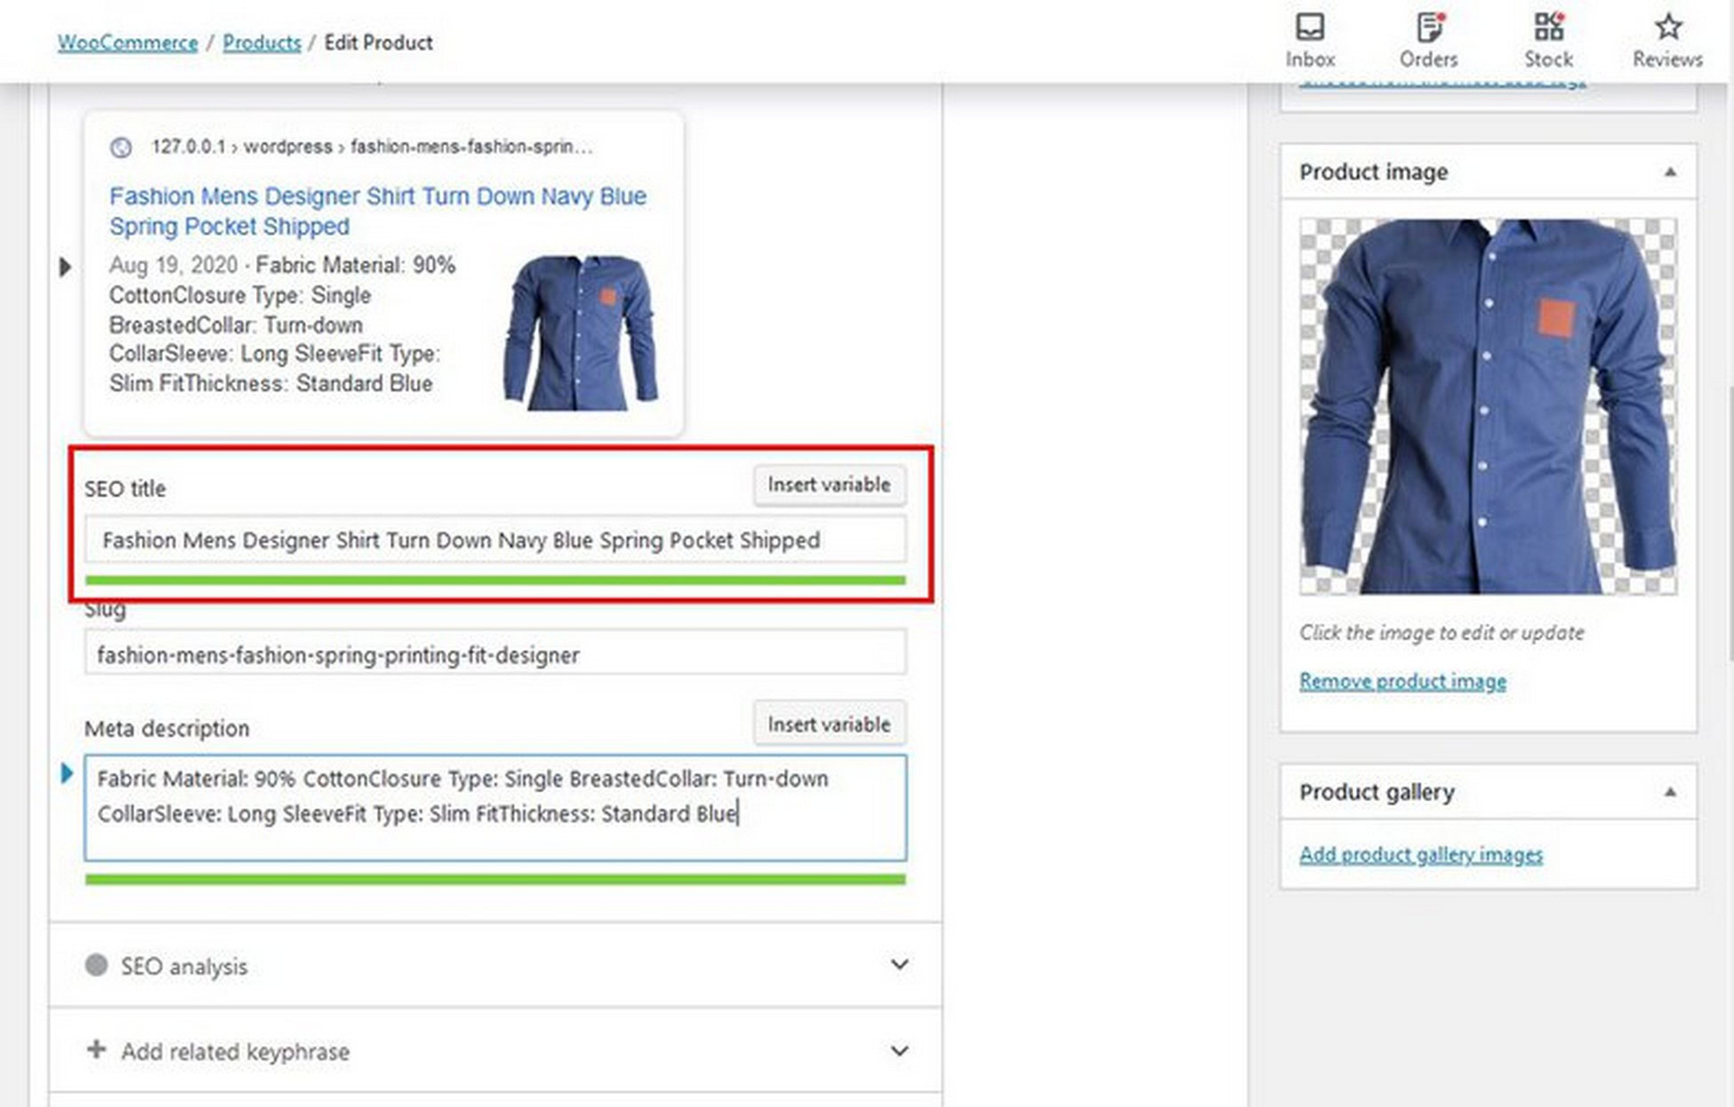Focus the Slug input field
This screenshot has height=1107, width=1734.
tap(495, 654)
